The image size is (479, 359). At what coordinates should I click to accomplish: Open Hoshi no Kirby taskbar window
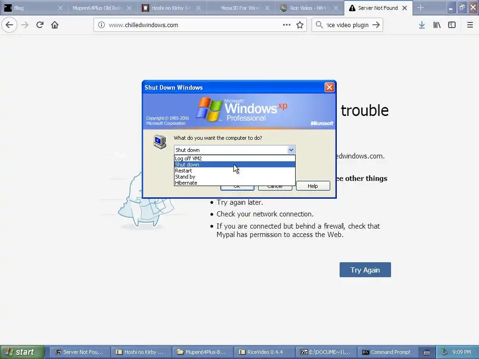pyautogui.click(x=140, y=352)
